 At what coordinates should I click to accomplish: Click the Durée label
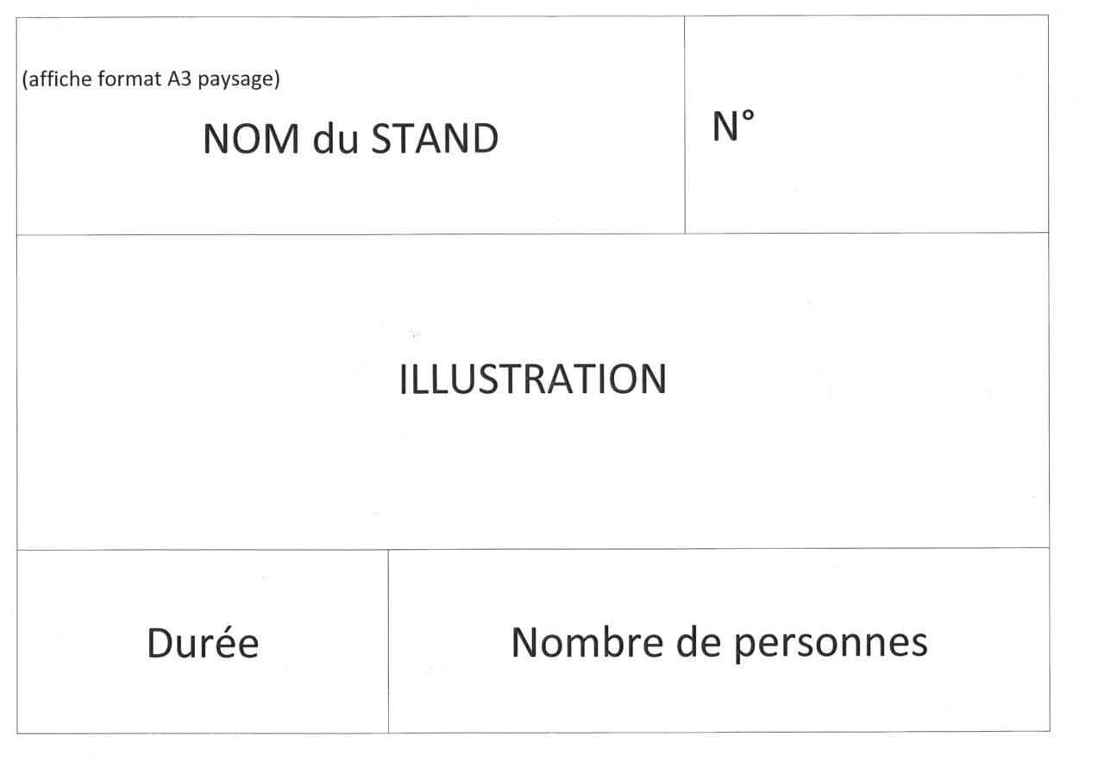[203, 643]
